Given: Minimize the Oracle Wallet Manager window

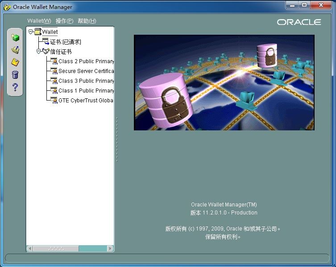Looking at the screenshot, I should [x=292, y=5].
